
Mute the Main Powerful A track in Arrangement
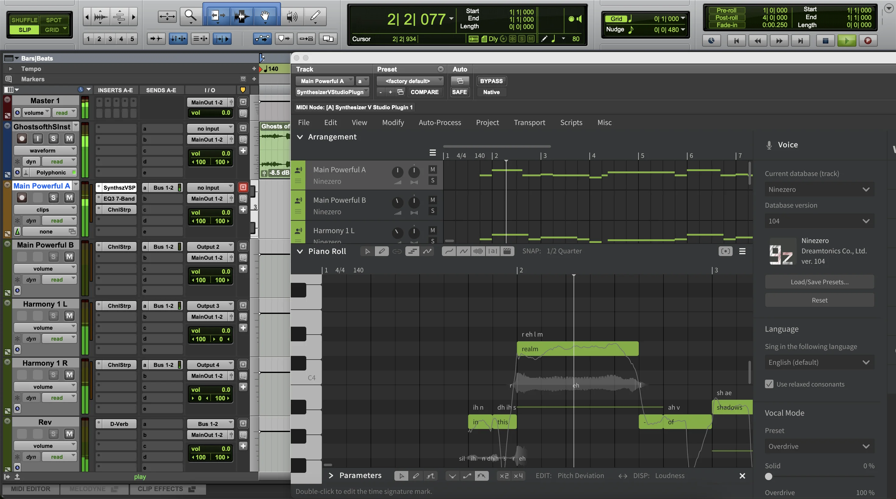pyautogui.click(x=433, y=170)
